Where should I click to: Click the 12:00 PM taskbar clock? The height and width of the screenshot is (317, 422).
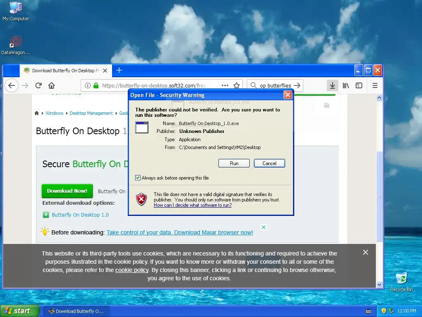pos(407,311)
